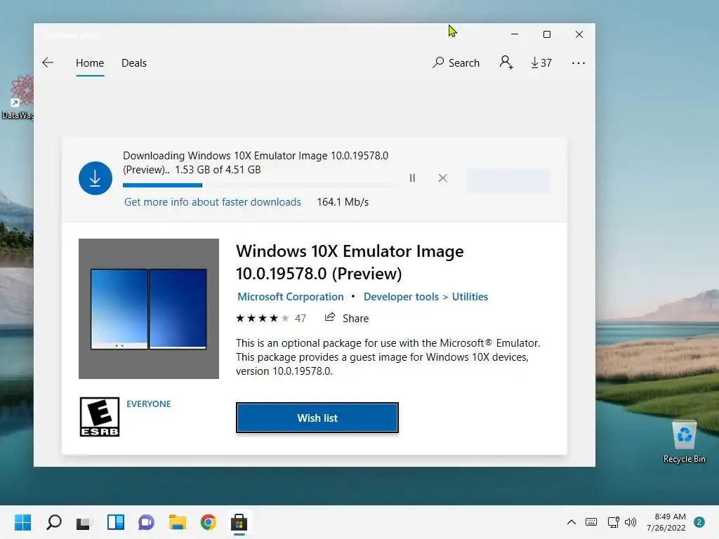Open File Explorer from the taskbar
Image resolution: width=719 pixels, height=539 pixels.
177,522
